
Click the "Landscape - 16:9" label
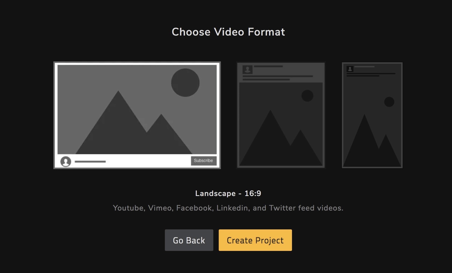pos(228,193)
